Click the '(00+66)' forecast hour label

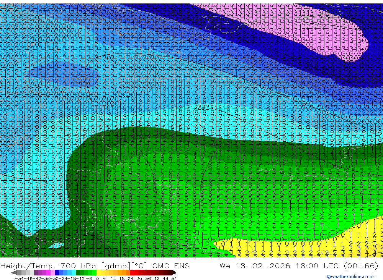tap(361, 265)
